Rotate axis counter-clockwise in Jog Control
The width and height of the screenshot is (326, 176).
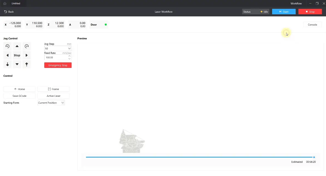(8, 46)
